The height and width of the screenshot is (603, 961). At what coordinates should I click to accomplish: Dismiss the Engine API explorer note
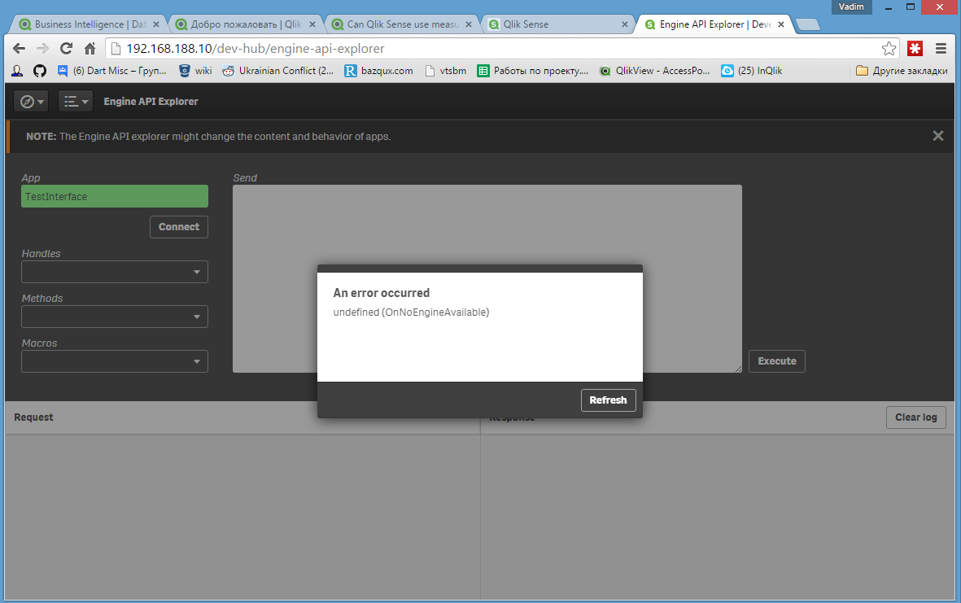937,136
